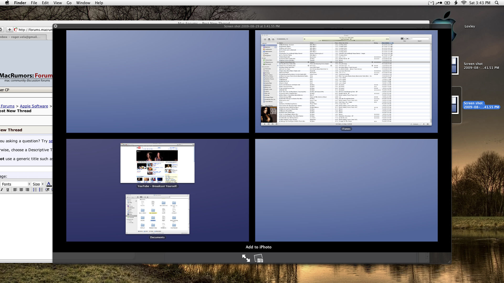This screenshot has width=504, height=283.
Task: Open the Window menu
Action: (83, 3)
